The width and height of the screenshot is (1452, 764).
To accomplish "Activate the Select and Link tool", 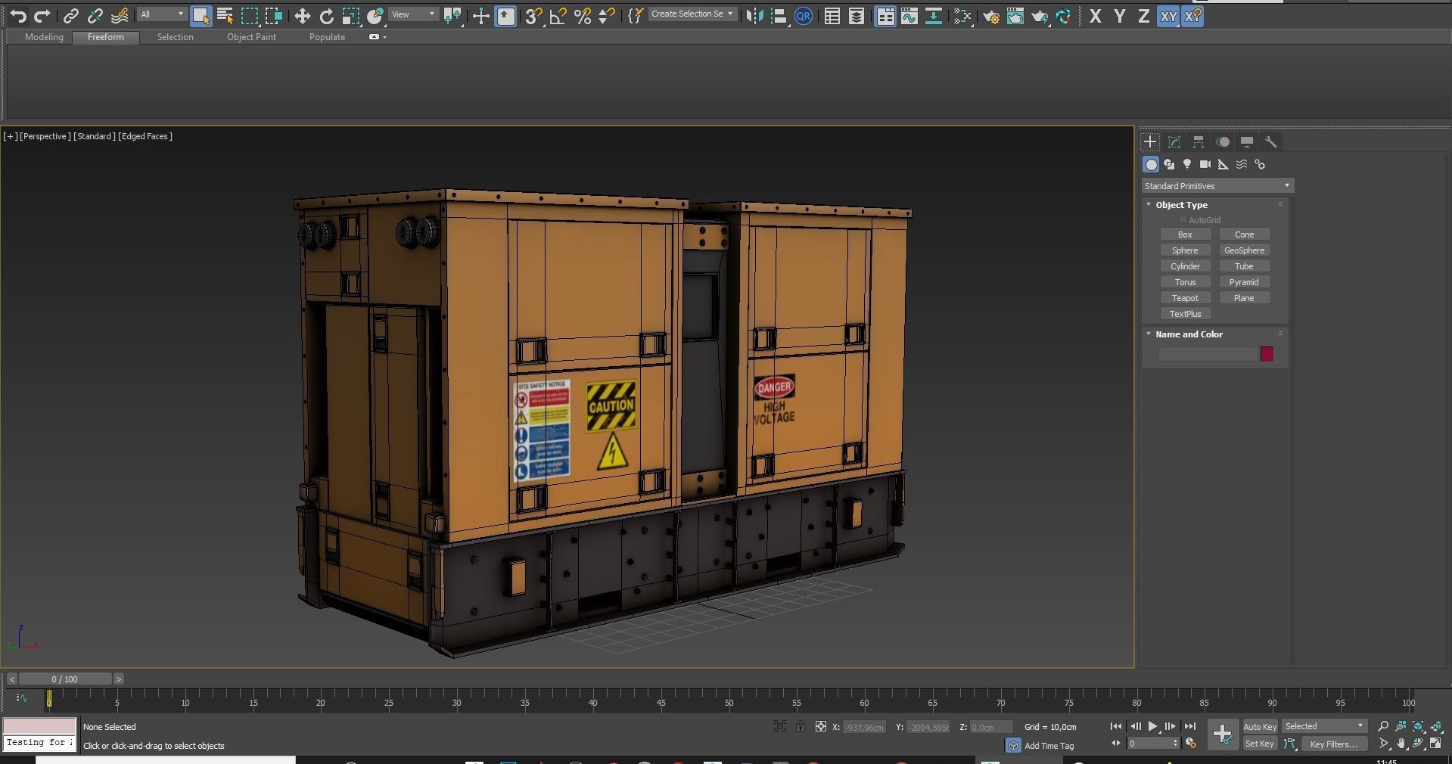I will pyautogui.click(x=71, y=16).
